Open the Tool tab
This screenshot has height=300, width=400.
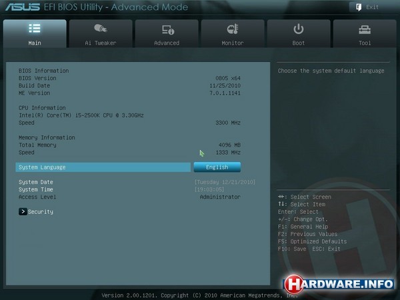(365, 34)
